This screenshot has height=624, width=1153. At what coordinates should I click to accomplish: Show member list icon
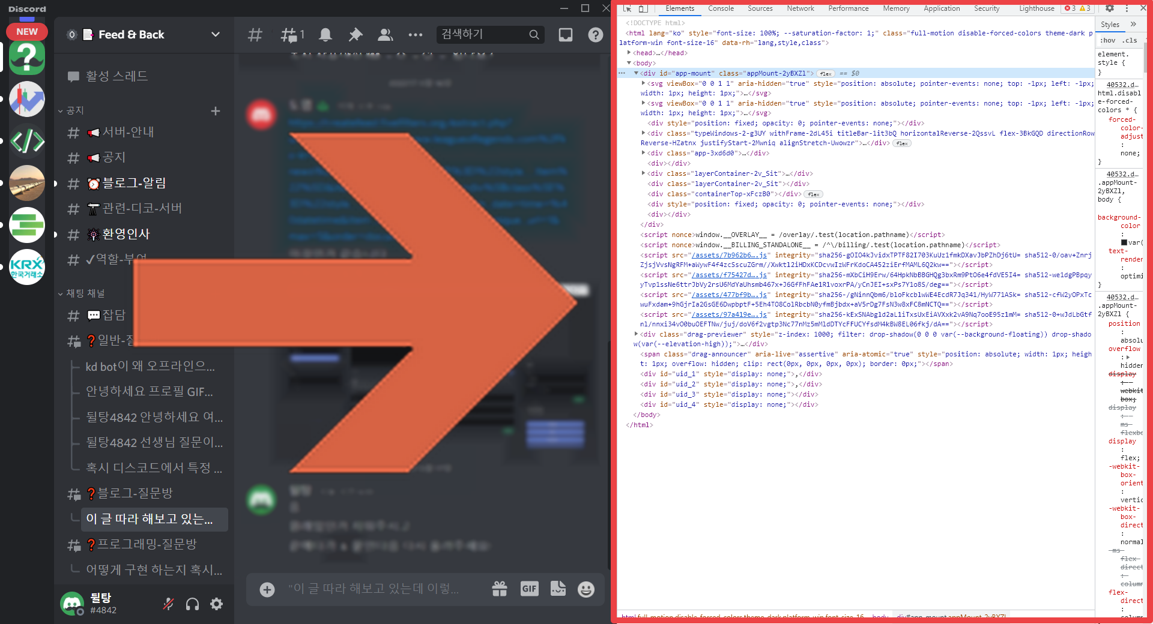click(x=385, y=35)
